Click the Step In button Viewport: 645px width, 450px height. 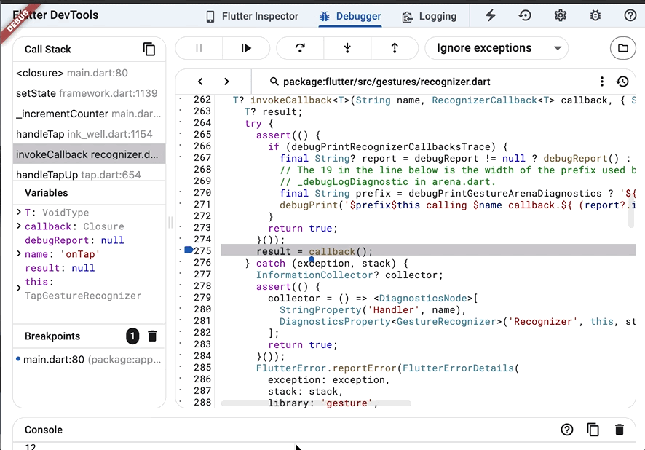347,48
